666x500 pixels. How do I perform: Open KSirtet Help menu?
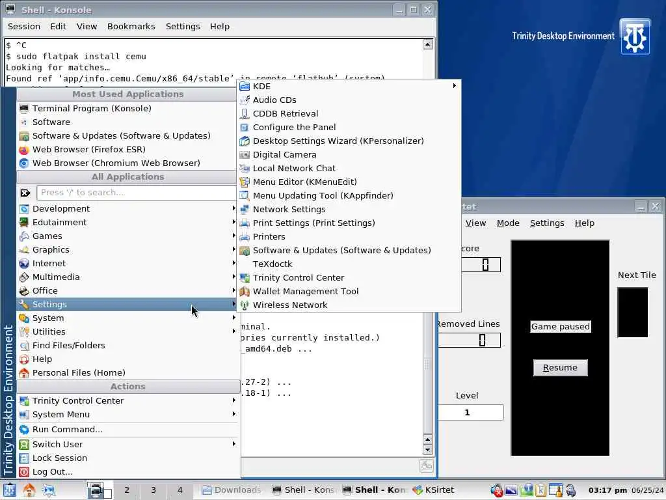tap(585, 223)
